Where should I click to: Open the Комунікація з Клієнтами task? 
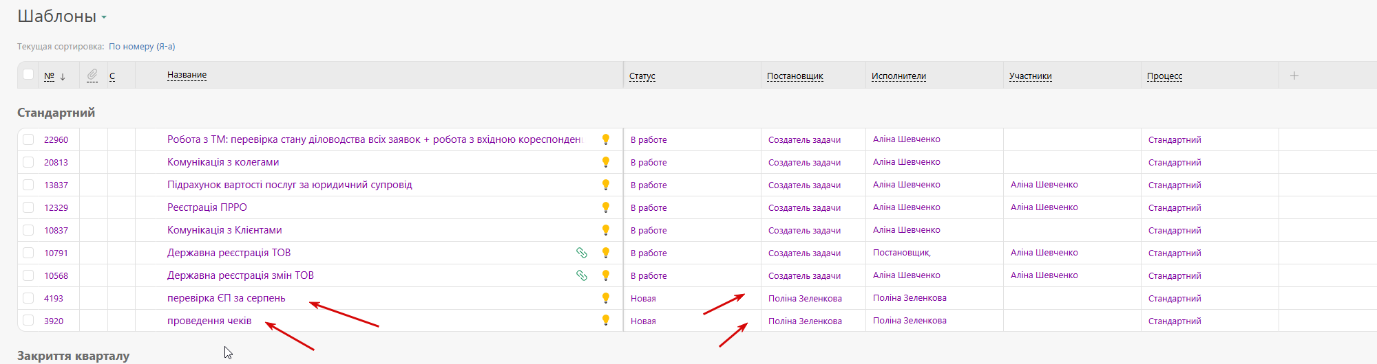(x=224, y=230)
